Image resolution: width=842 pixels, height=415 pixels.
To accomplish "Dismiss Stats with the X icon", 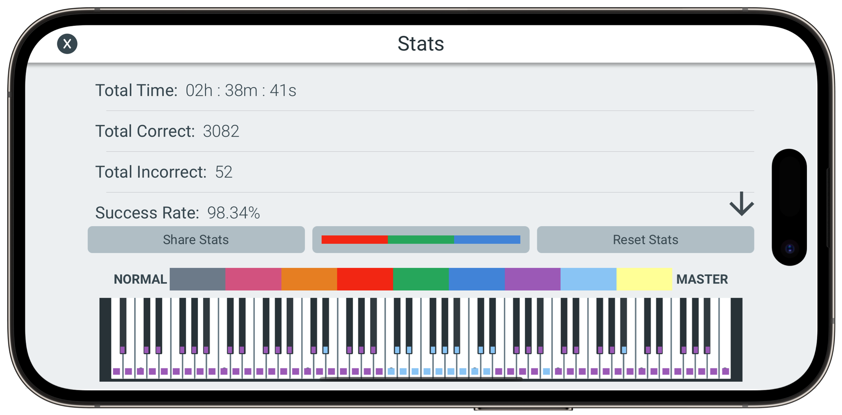I will click(67, 43).
